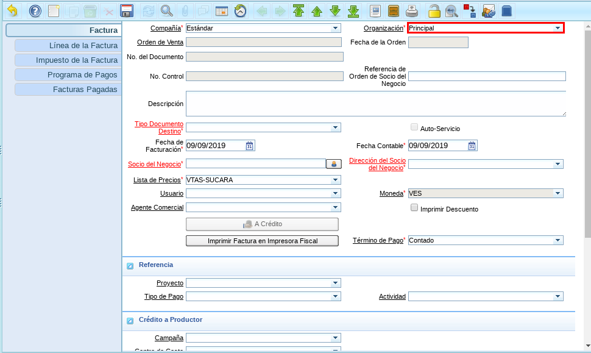Jump to first record with top arrow
This screenshot has width=591, height=353.
pos(298,11)
